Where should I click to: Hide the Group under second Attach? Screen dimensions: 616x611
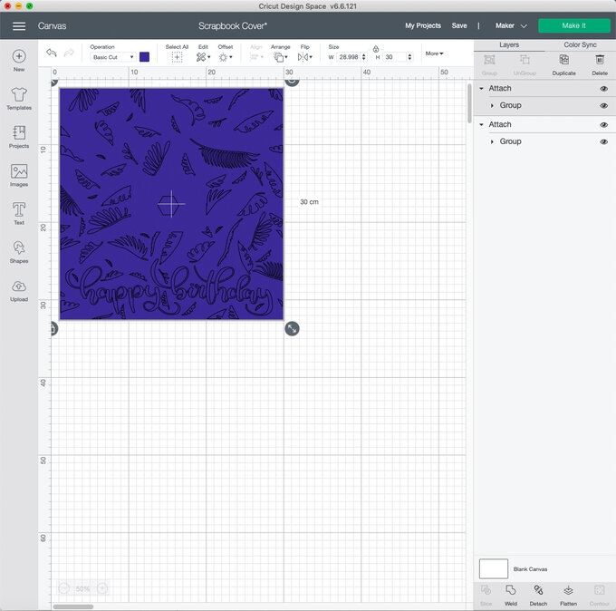(x=604, y=142)
